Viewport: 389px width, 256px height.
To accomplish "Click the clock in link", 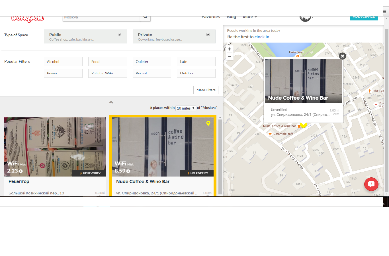I will pos(262,37).
